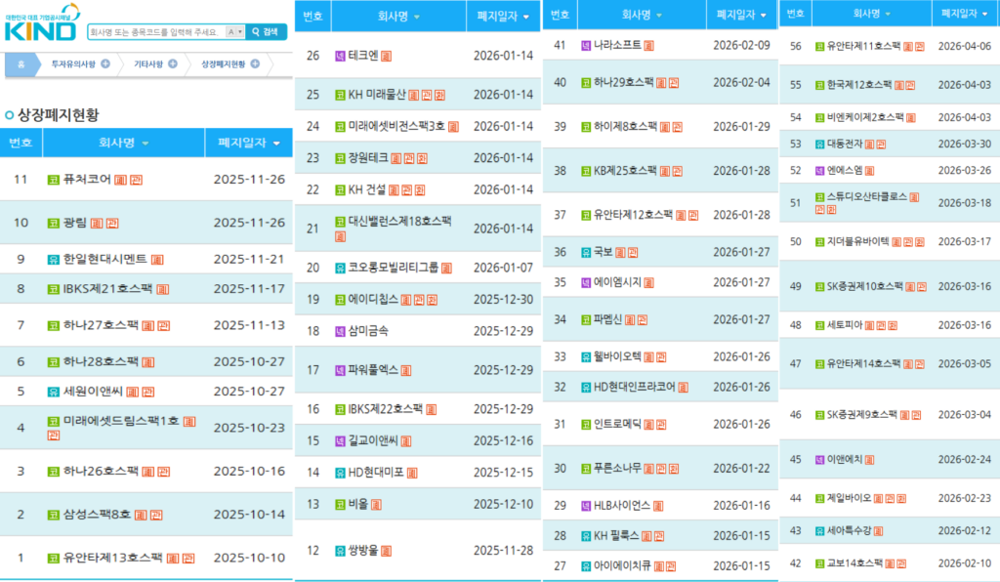Click the 관 stamp icon beside 세원이앤씨

point(147,393)
